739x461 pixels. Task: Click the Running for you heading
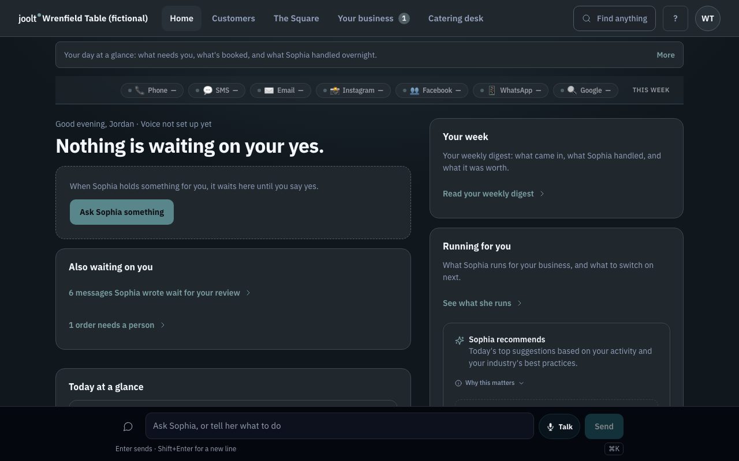point(477,246)
